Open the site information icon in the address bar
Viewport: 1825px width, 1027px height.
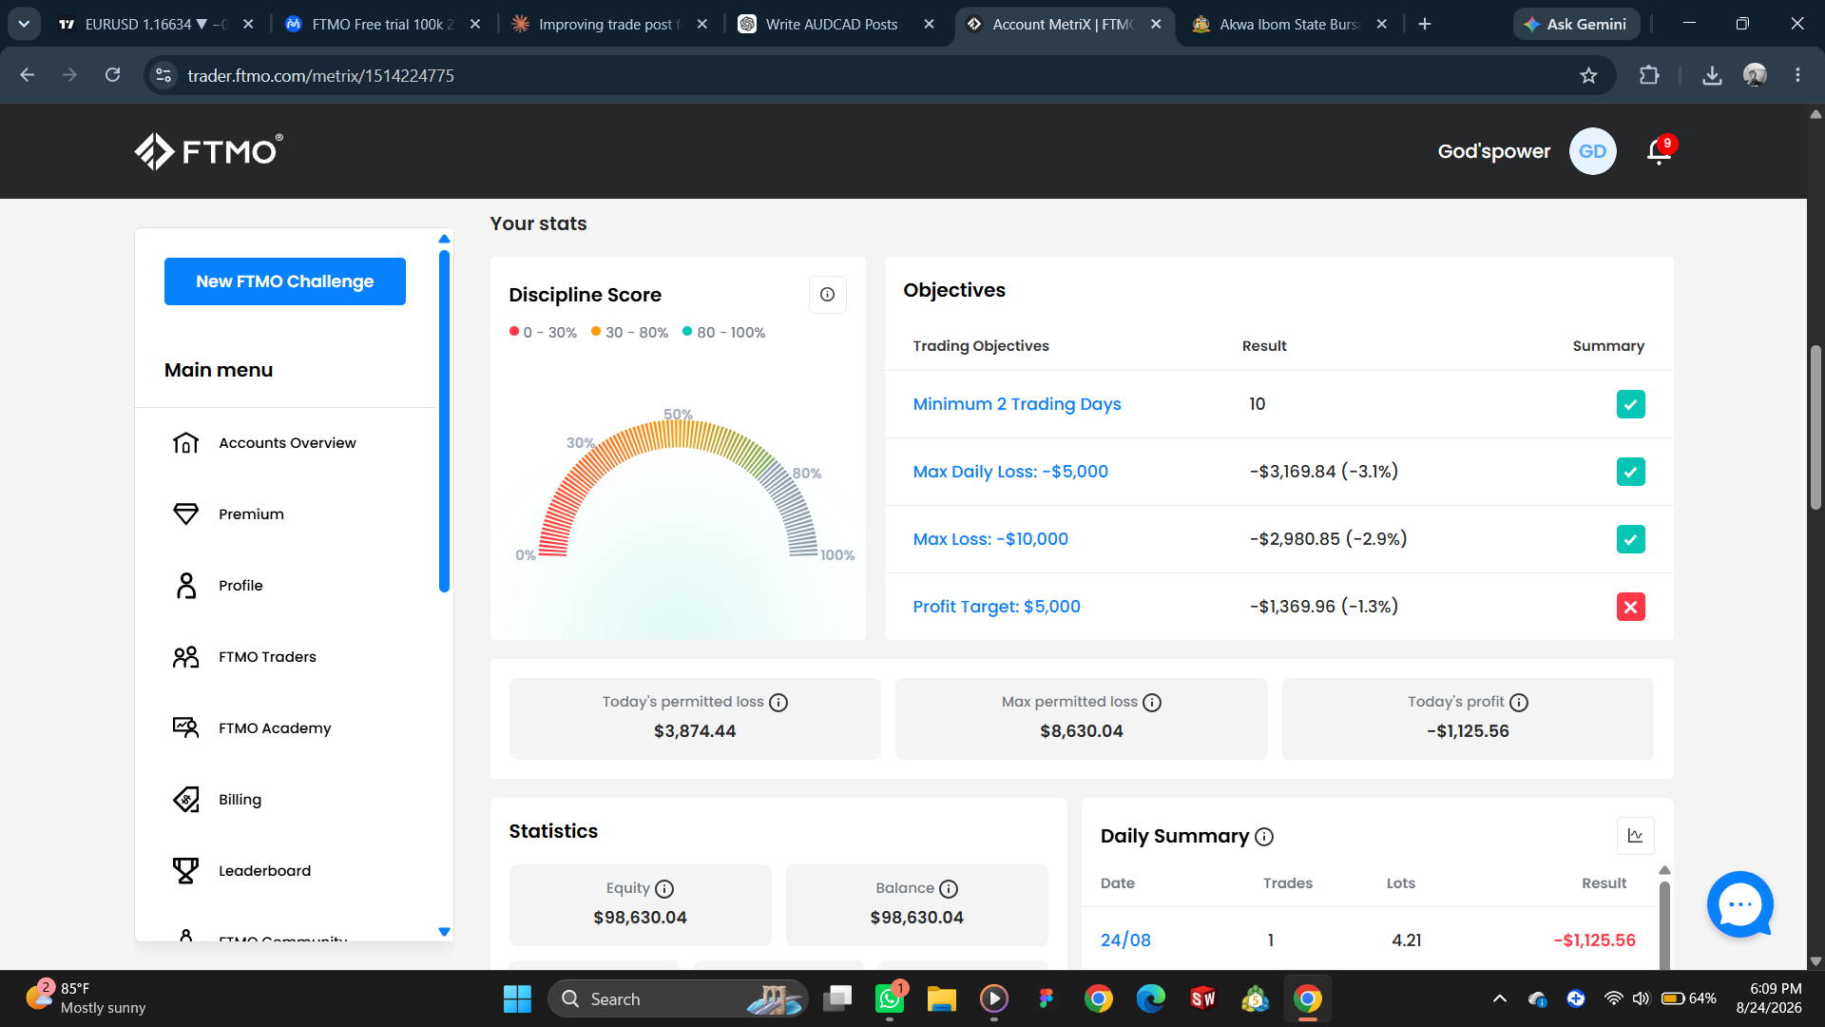point(163,75)
